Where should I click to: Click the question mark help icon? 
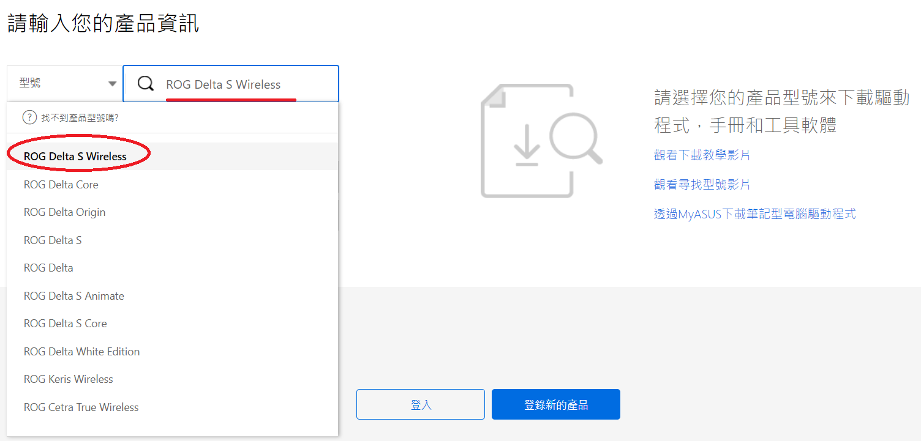point(29,117)
